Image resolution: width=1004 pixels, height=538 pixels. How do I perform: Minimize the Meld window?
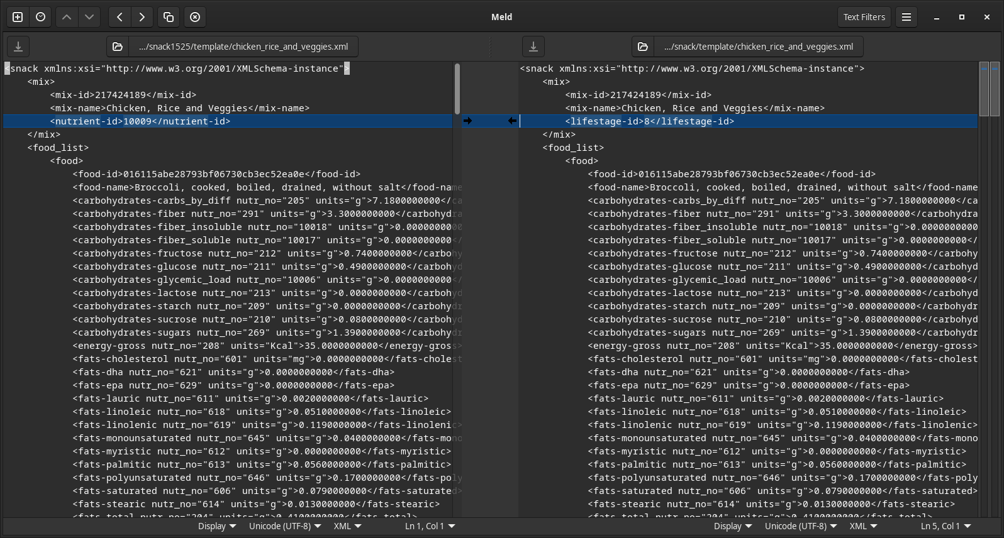coord(937,17)
